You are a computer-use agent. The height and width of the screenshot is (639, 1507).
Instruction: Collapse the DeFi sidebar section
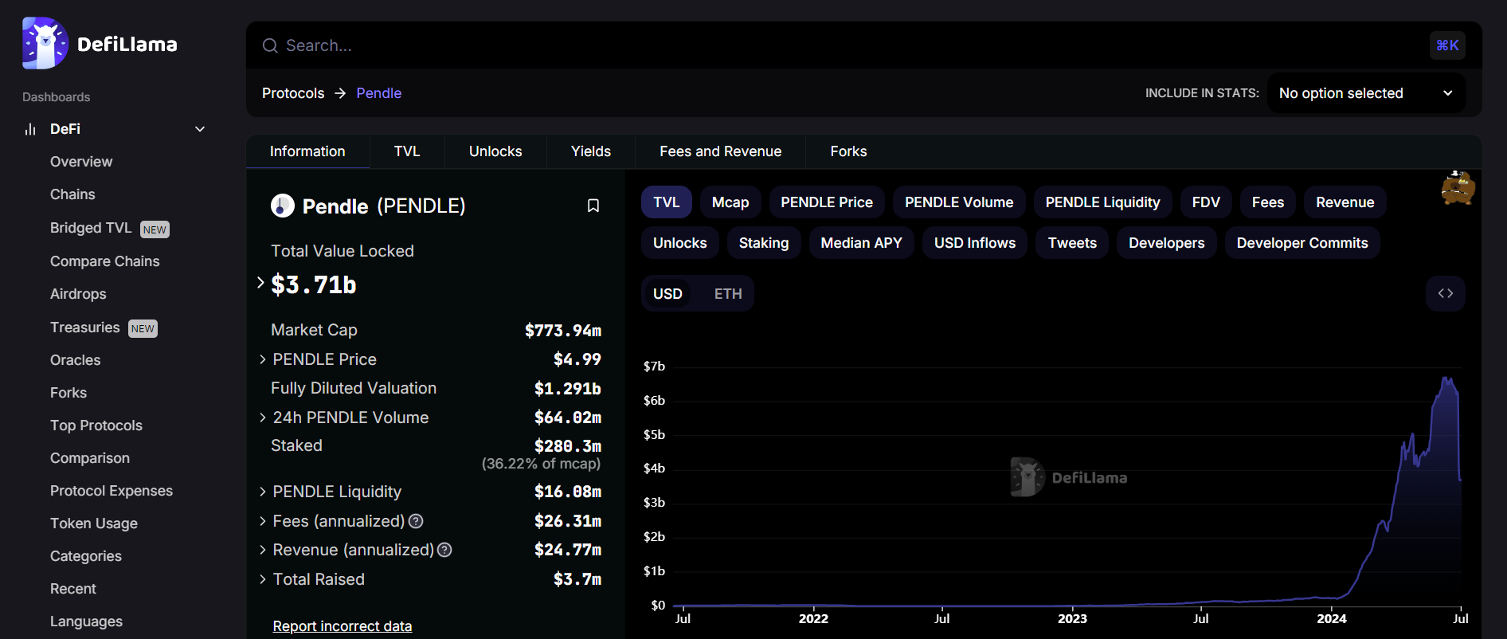[x=200, y=129]
